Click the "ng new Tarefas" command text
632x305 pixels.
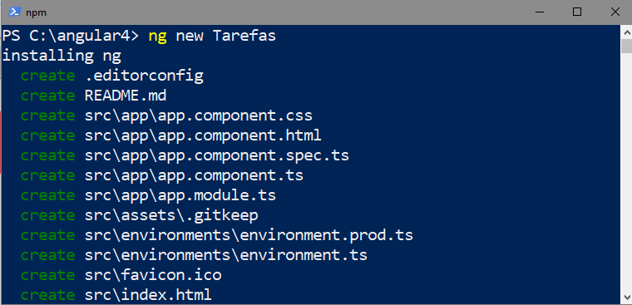[x=212, y=36]
